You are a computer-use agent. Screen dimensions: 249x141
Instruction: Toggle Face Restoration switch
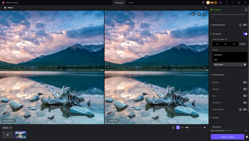245,25
